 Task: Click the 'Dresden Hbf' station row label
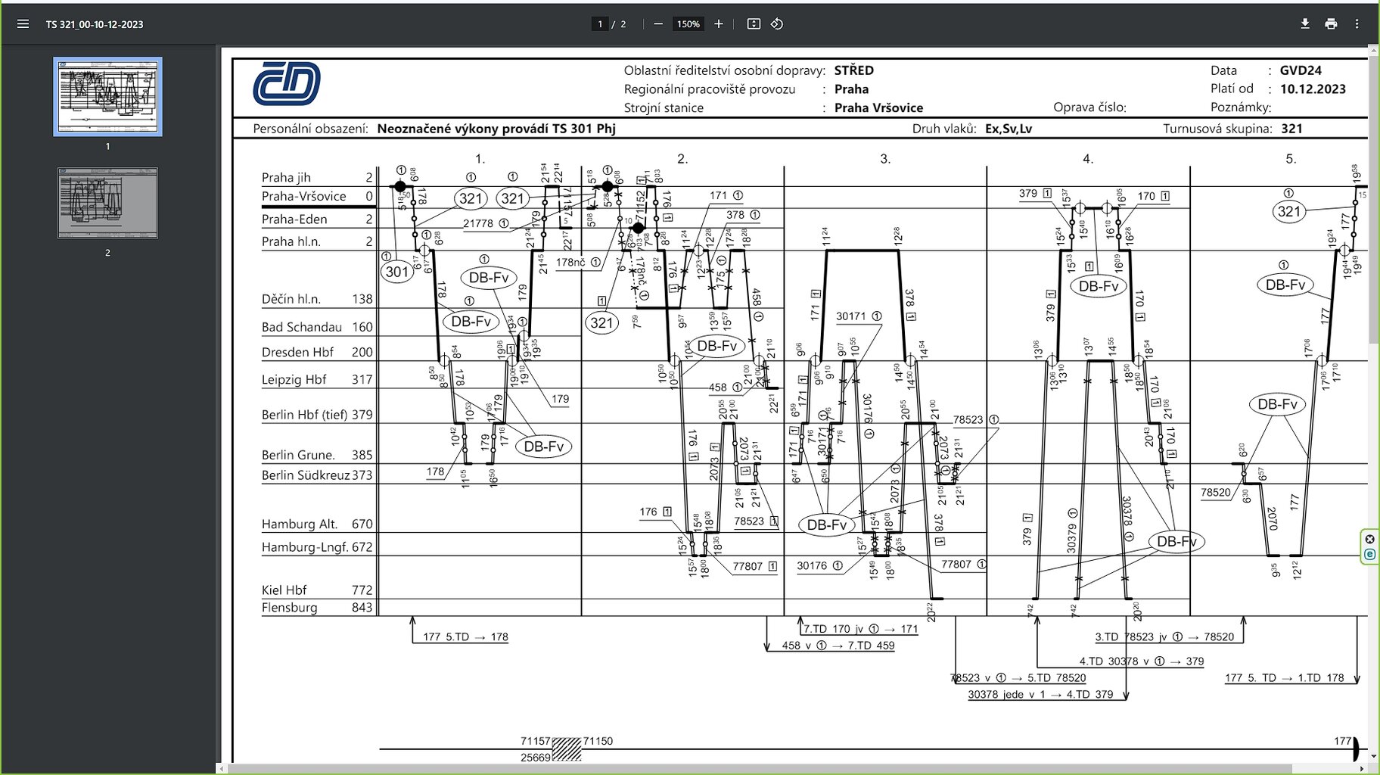[x=297, y=352]
